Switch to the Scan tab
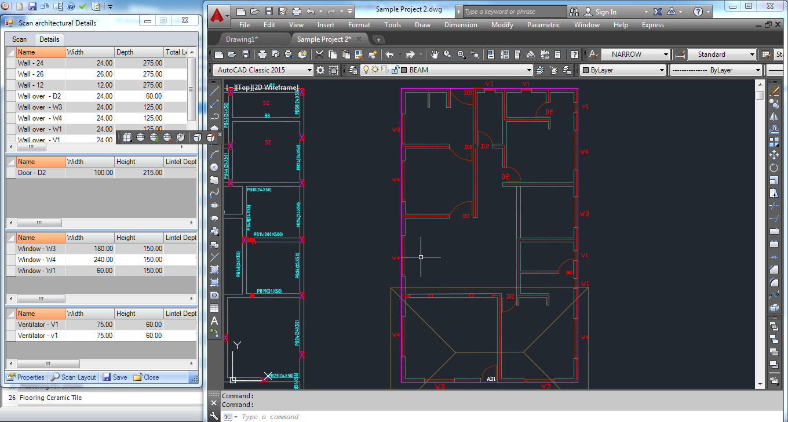 [20, 39]
